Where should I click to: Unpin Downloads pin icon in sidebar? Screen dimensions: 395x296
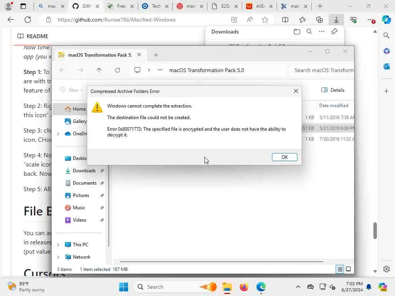(102, 171)
